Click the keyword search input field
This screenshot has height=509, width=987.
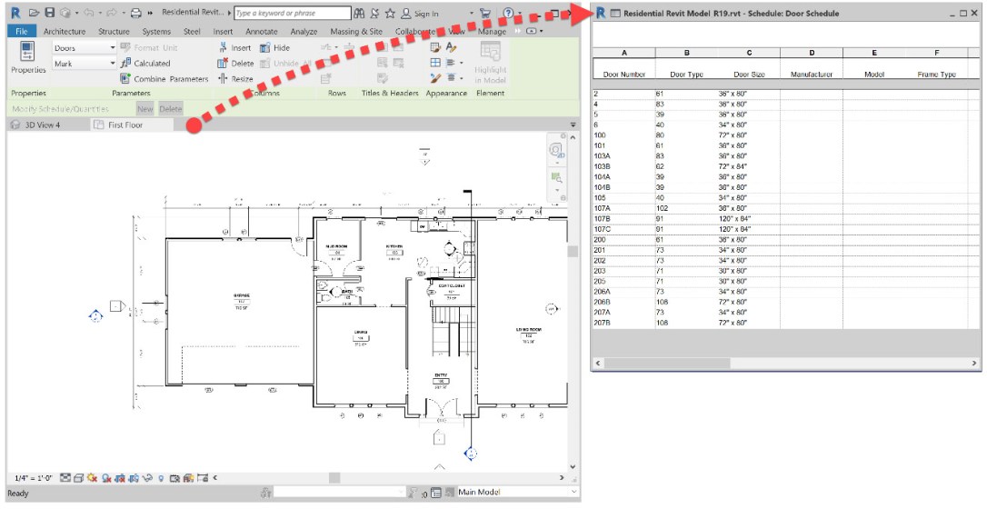point(291,14)
